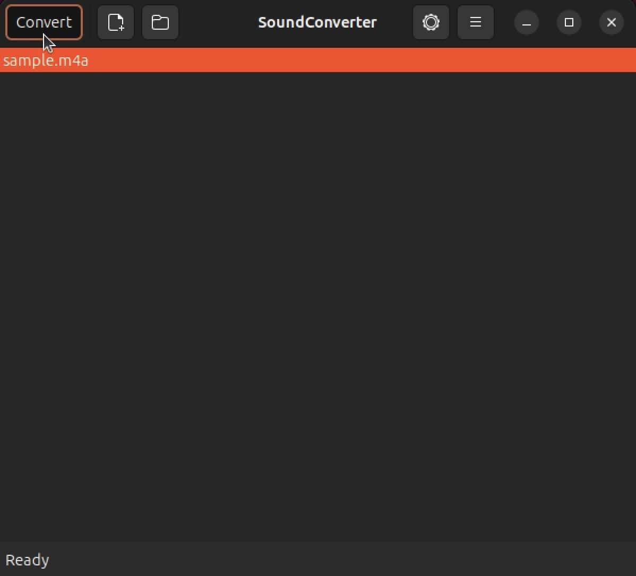Click the Ready status bar text

27,560
